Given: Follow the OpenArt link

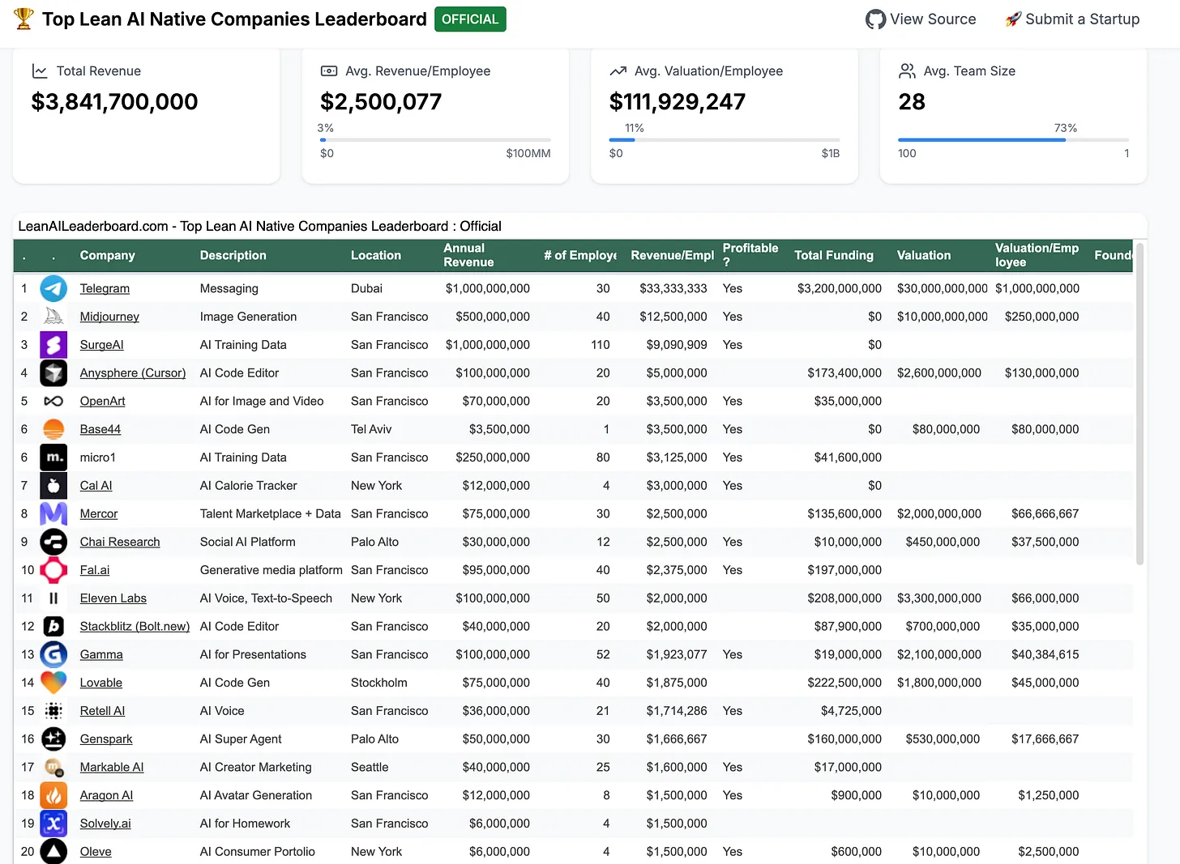Looking at the screenshot, I should click(103, 401).
